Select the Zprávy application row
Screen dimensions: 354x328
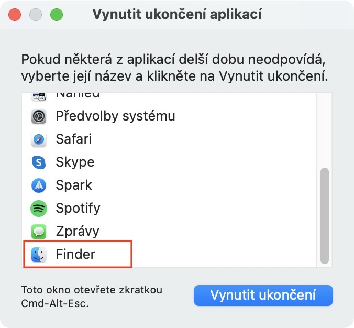pos(78,232)
